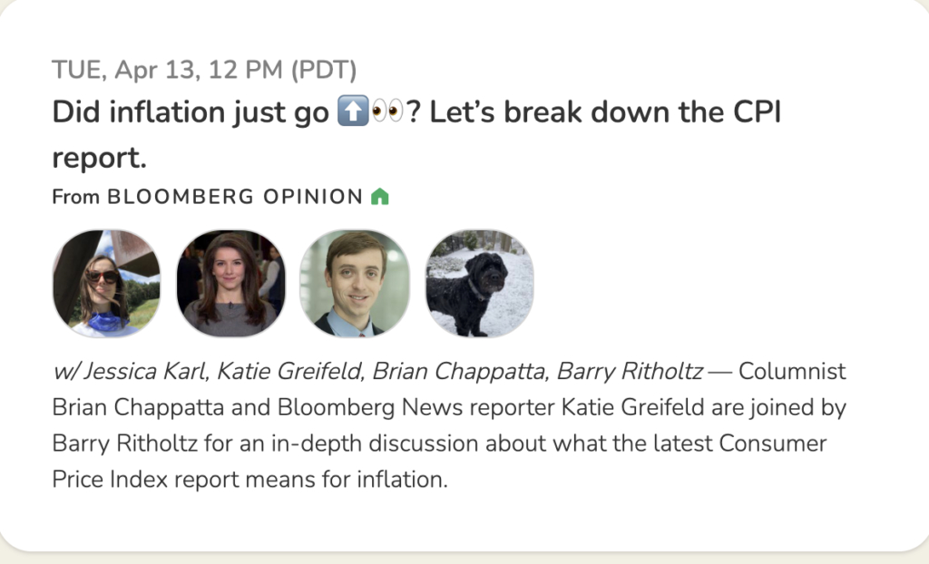Click "Price Index report means for inflation" text
Screen dimensions: 929x564
click(249, 478)
